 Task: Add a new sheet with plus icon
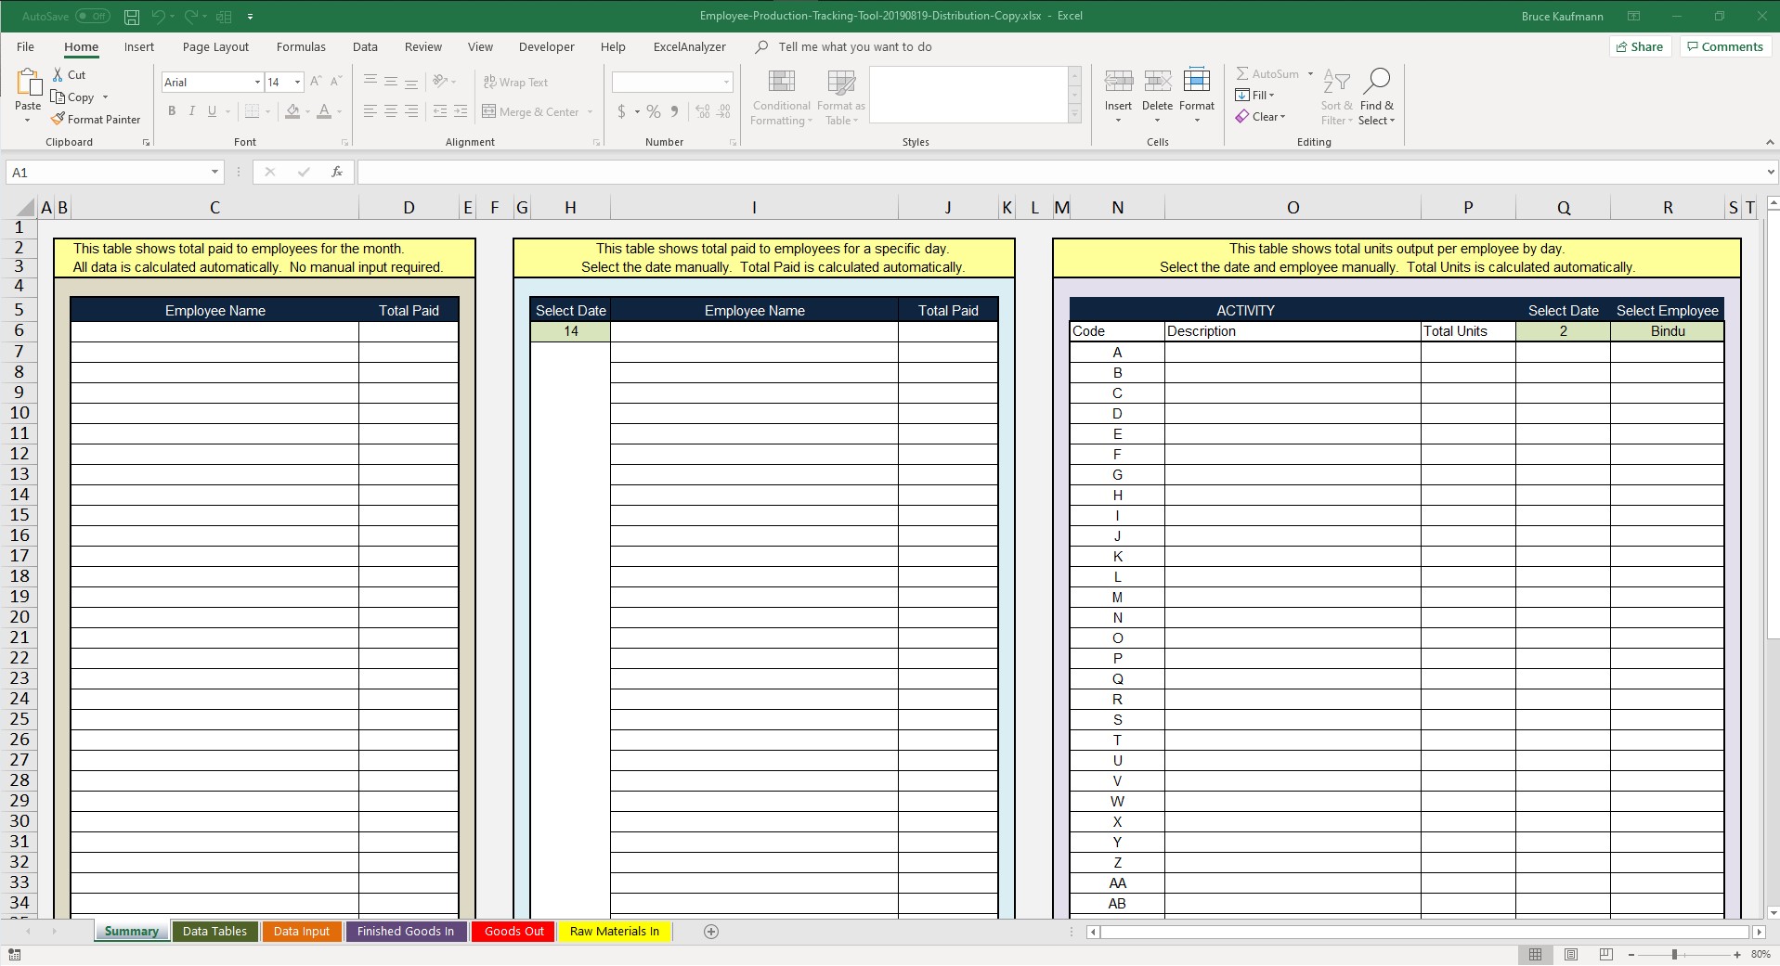[711, 932]
